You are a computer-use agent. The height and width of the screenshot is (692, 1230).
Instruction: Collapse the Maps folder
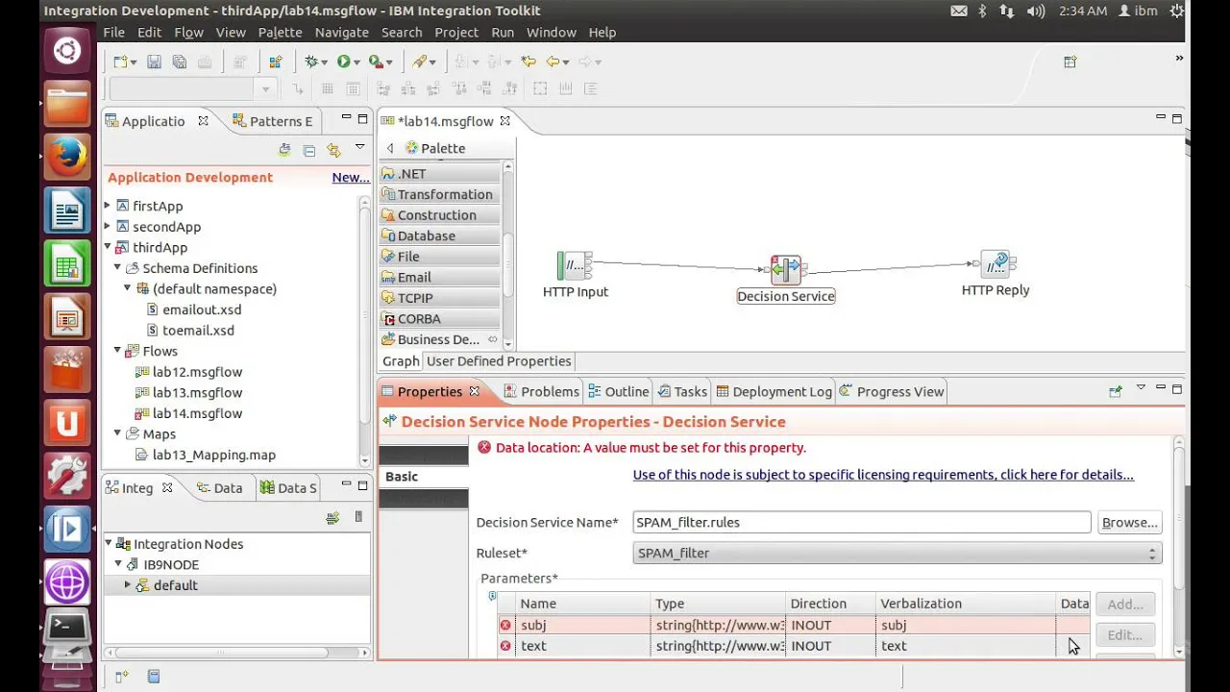click(118, 433)
